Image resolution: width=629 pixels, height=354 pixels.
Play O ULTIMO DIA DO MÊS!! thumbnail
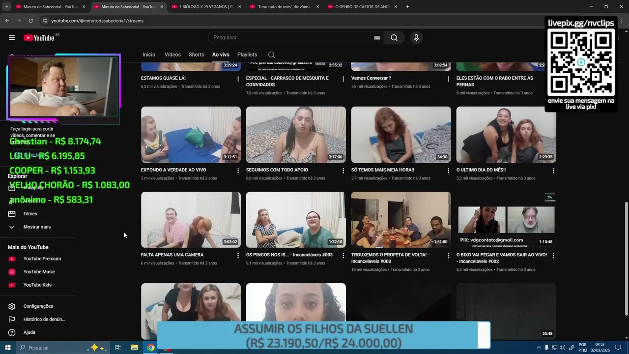coord(506,135)
